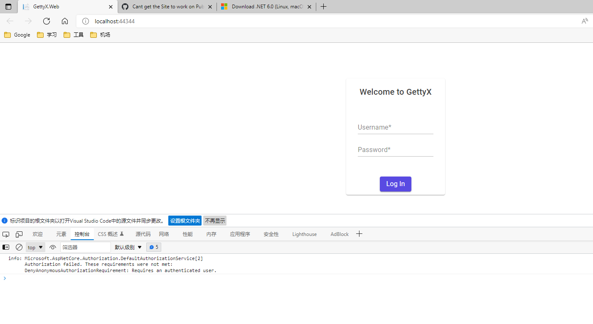Click 设置根文件夹 in the notification bar
This screenshot has width=593, height=324.
pos(185,221)
